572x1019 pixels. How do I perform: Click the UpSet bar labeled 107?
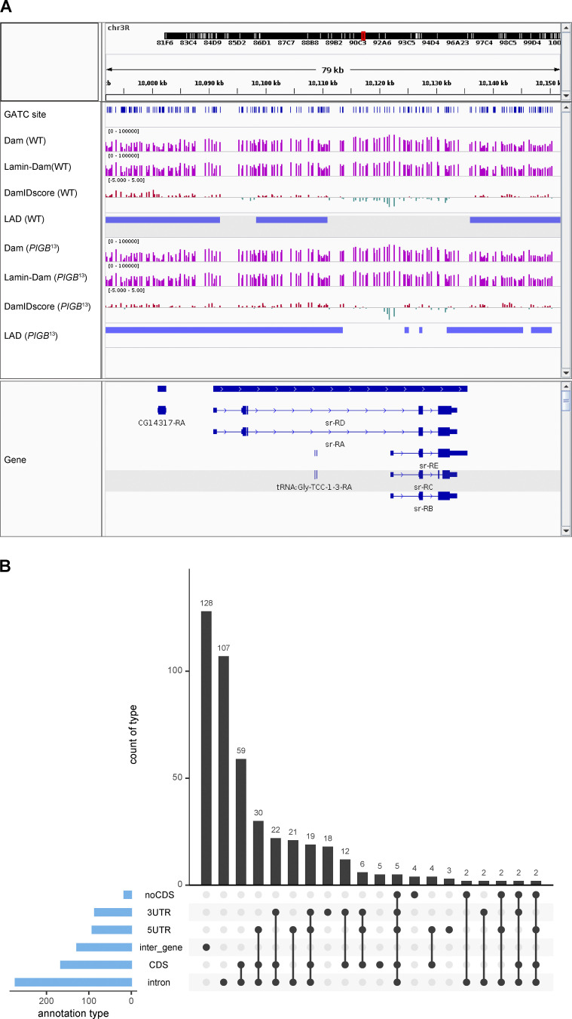click(x=223, y=770)
